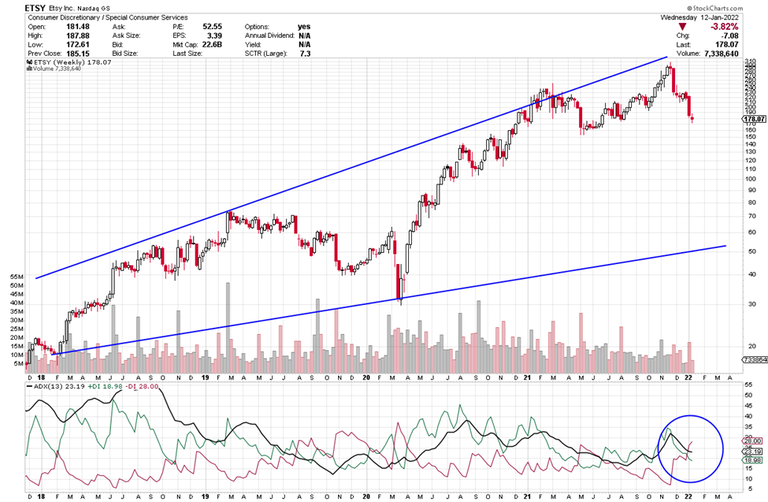Click the red down-triangle change indicator
The height and width of the screenshot is (502, 768).
point(682,27)
